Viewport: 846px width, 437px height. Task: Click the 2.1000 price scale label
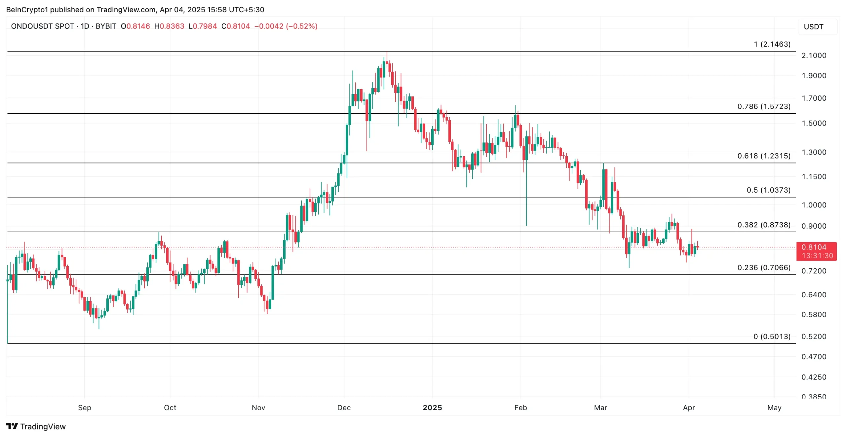[x=813, y=55]
